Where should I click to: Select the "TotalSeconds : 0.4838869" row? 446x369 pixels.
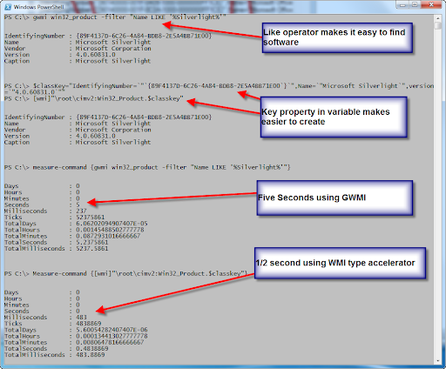[x=56, y=349]
